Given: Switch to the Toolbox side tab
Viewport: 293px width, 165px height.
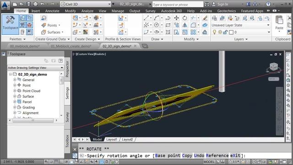Looking at the screenshot, I should 67,141.
